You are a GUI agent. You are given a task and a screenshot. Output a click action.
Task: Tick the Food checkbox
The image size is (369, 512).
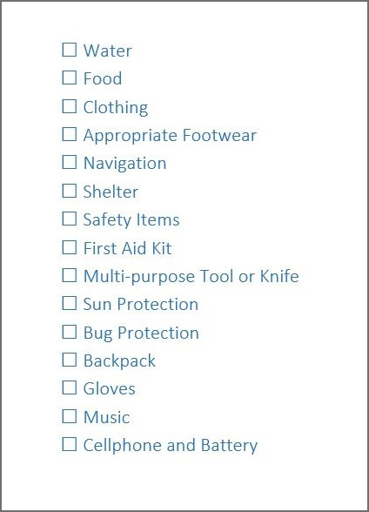[x=69, y=77]
